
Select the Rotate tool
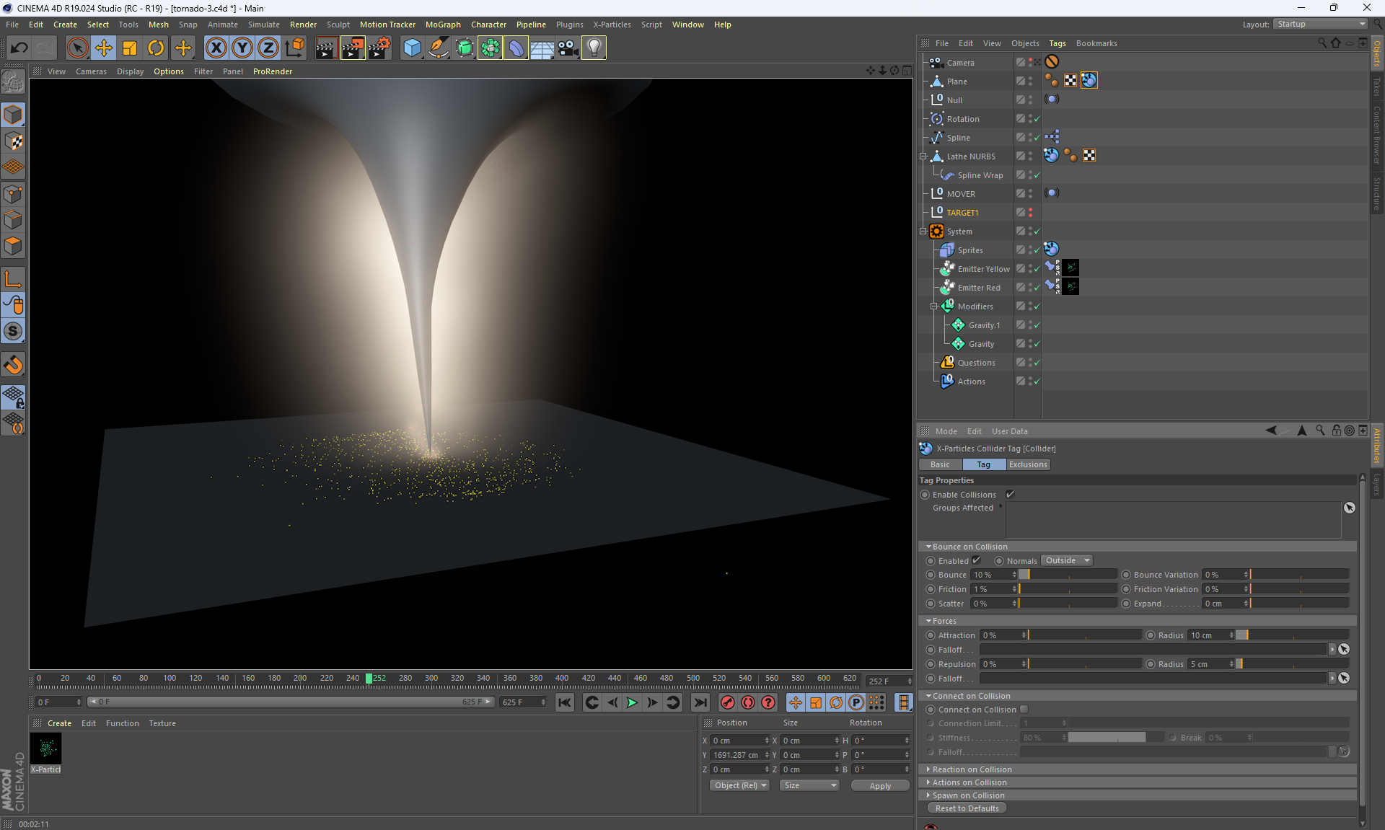pyautogui.click(x=156, y=48)
